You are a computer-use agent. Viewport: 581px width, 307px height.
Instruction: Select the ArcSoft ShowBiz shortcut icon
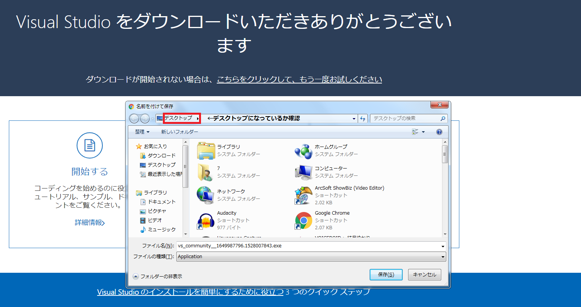tap(304, 195)
